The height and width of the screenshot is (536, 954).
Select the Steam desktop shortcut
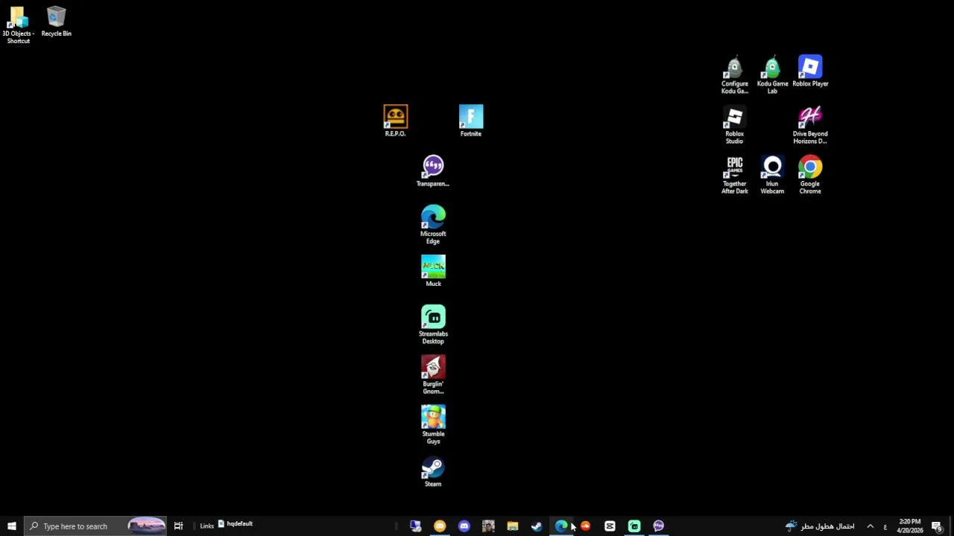[433, 471]
